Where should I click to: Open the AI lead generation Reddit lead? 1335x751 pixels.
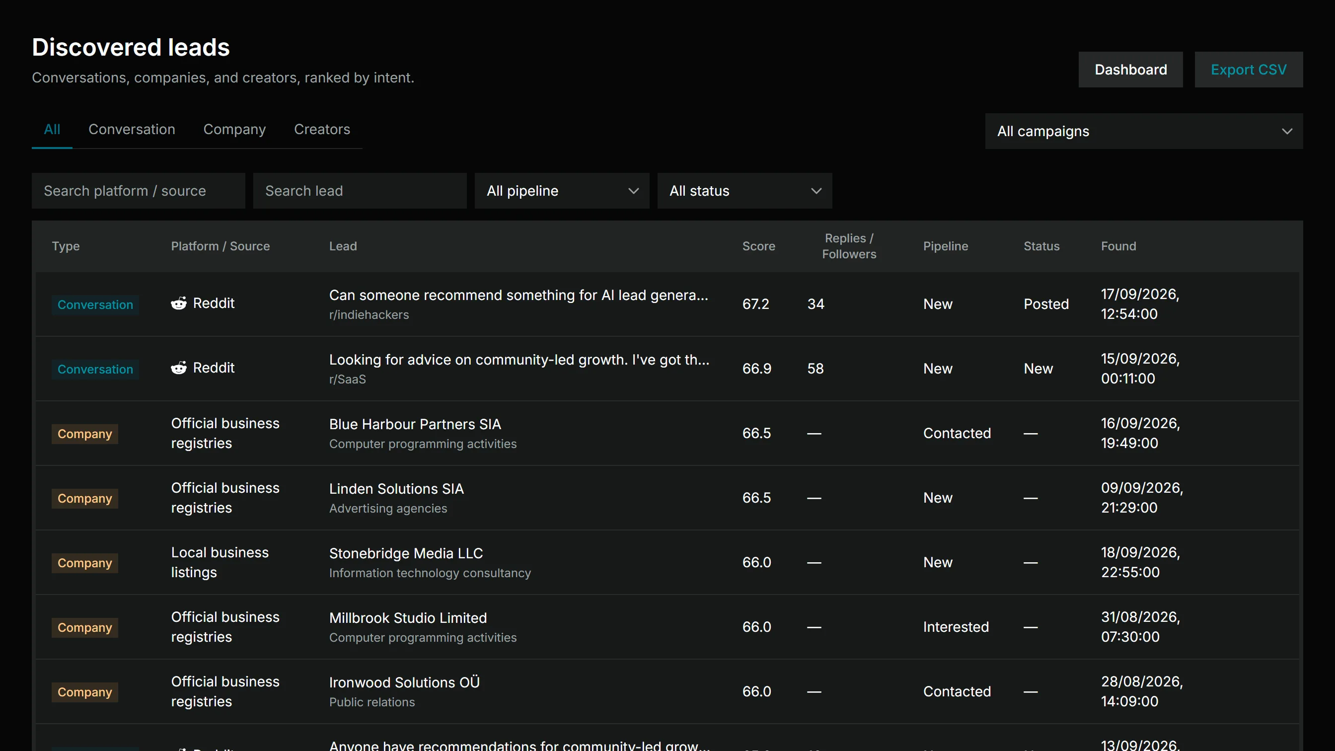pos(518,296)
